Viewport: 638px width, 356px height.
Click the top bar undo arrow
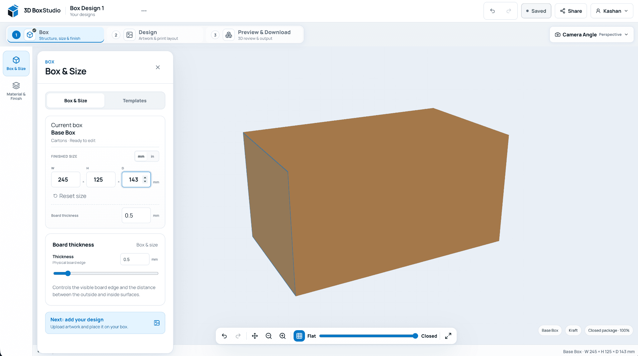pyautogui.click(x=493, y=11)
